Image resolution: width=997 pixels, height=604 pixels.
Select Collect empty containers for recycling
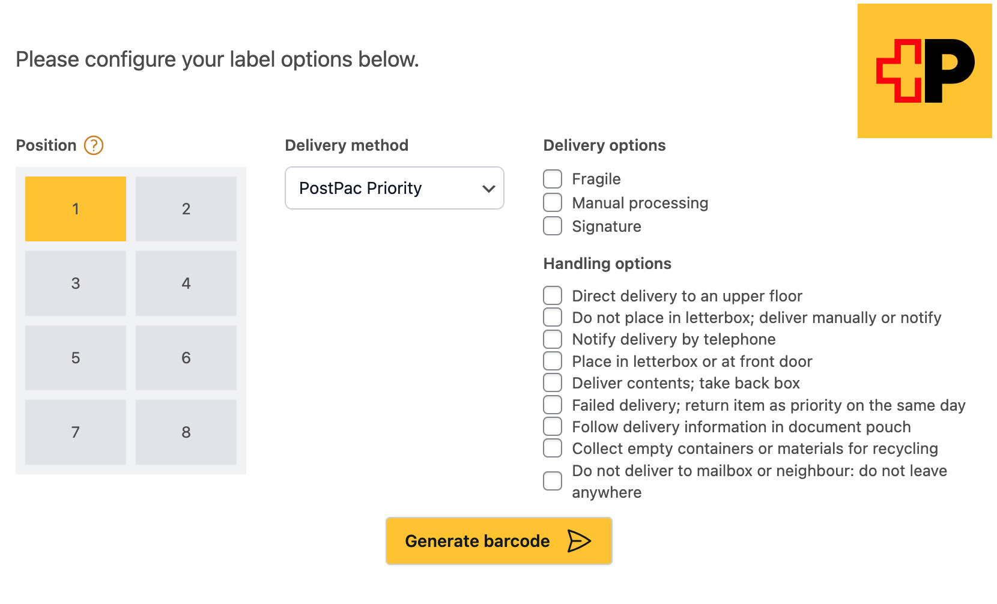(x=553, y=448)
